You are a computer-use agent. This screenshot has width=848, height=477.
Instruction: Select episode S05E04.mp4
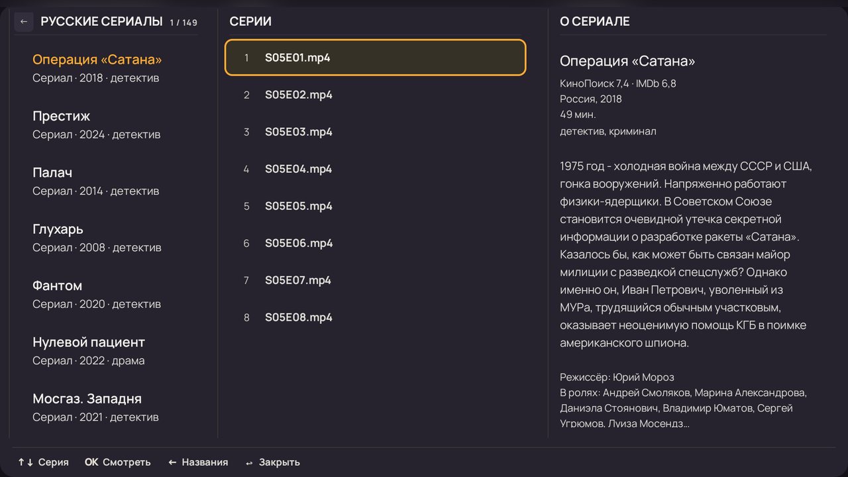click(375, 169)
